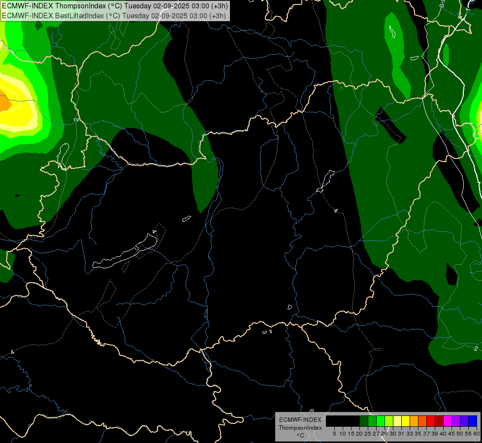Click the legend tick value 33
Image resolution: width=482 pixels, height=443 pixels.
pyautogui.click(x=410, y=434)
